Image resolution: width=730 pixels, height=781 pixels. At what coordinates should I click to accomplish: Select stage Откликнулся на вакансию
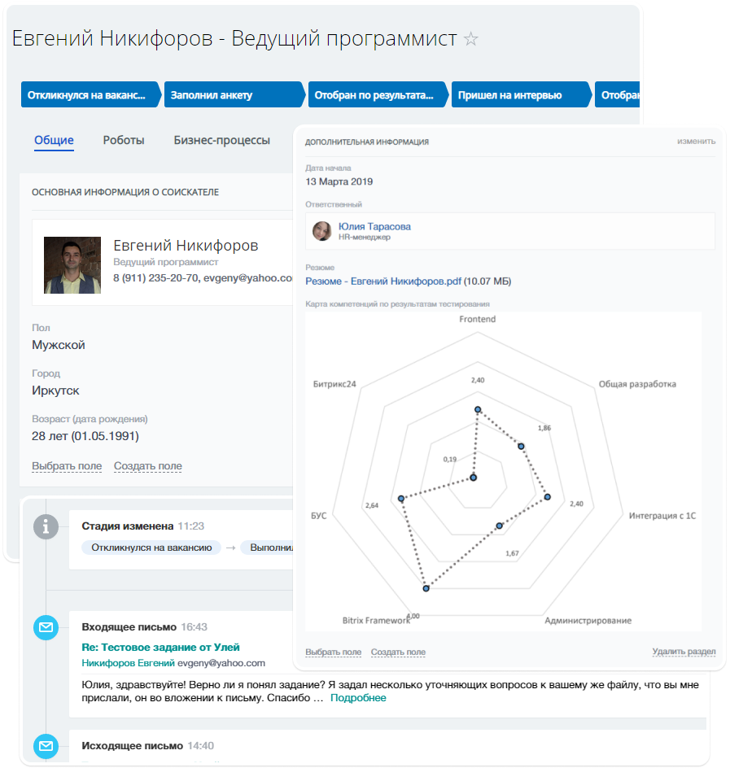(88, 95)
